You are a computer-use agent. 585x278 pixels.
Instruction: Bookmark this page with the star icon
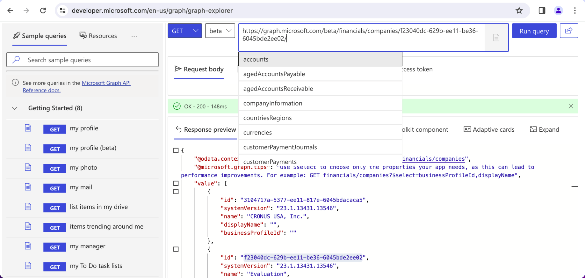[x=519, y=11]
